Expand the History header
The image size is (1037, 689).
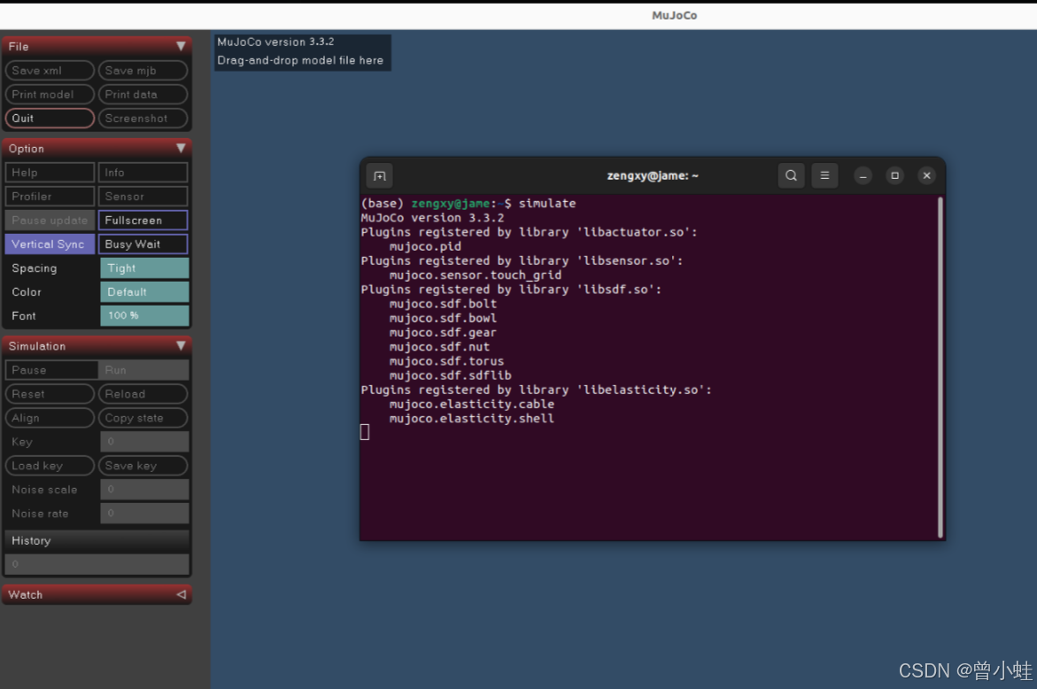tap(97, 540)
